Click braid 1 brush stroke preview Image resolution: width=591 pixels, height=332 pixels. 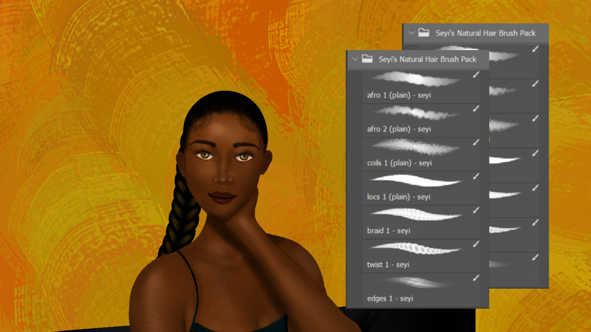[416, 214]
